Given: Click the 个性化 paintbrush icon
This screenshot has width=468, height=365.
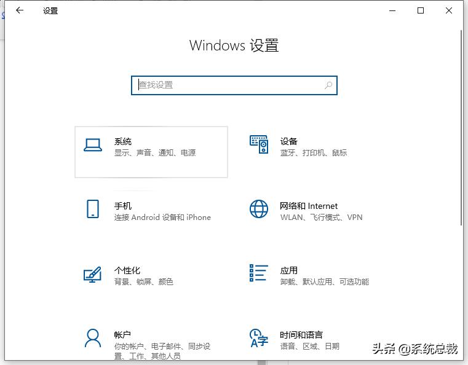Looking at the screenshot, I should click(x=92, y=274).
